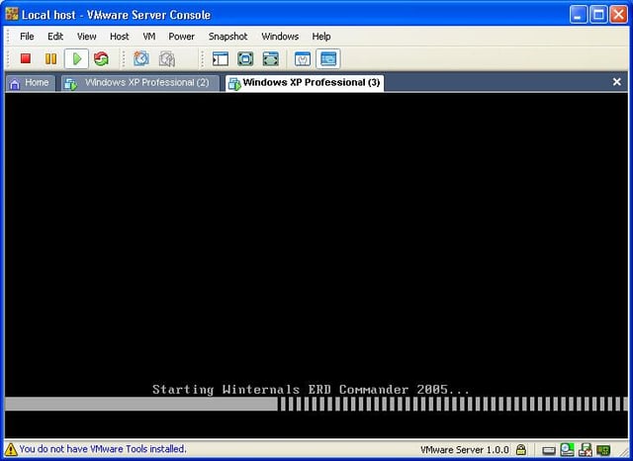Click 'Starting Winternals ERD Commander 2005...' text

click(x=311, y=390)
